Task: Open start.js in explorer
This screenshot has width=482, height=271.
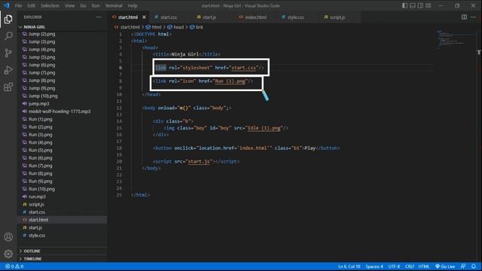Action: [35, 227]
